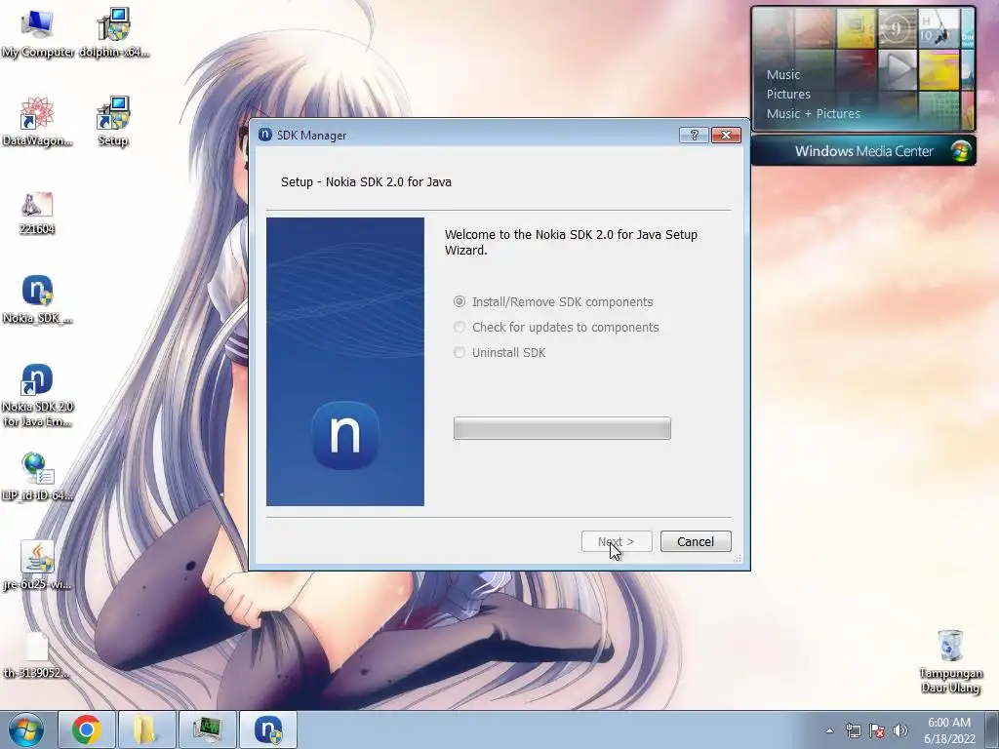Open the system monitor taskbar icon
The image size is (999, 749).
click(207, 729)
